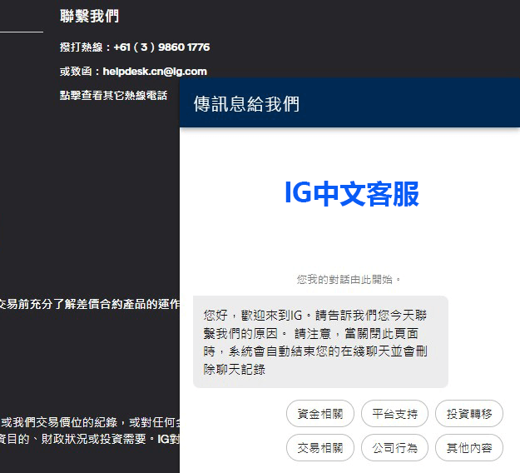
Task: Pick the 投資轉移 chat option
Action: pyautogui.click(x=469, y=413)
